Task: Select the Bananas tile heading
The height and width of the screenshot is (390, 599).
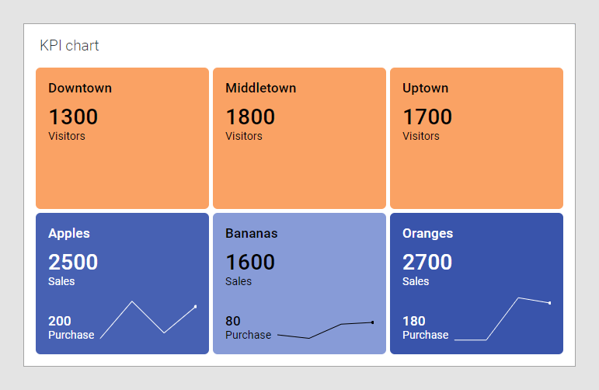Action: (251, 233)
